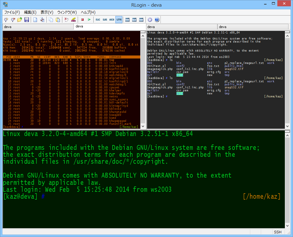This screenshot has width=293, height=237.
Task: Click the new blank page icon
Action: click(x=35, y=20)
